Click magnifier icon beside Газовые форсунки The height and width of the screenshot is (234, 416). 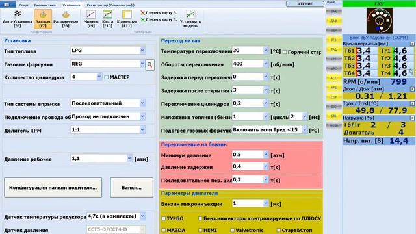[150, 65]
